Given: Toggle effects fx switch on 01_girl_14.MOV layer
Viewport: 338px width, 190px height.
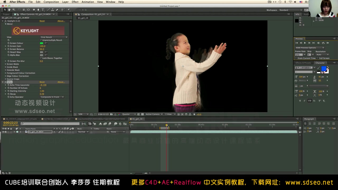Looking at the screenshot, I should (x=63, y=132).
